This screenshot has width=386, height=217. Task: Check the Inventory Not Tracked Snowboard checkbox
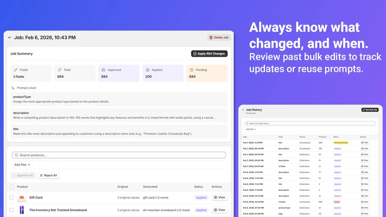click(x=12, y=210)
